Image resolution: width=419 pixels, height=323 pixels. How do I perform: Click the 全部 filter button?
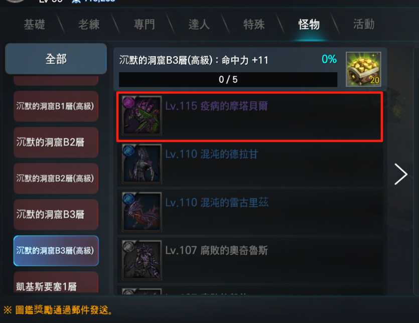pyautogui.click(x=56, y=59)
